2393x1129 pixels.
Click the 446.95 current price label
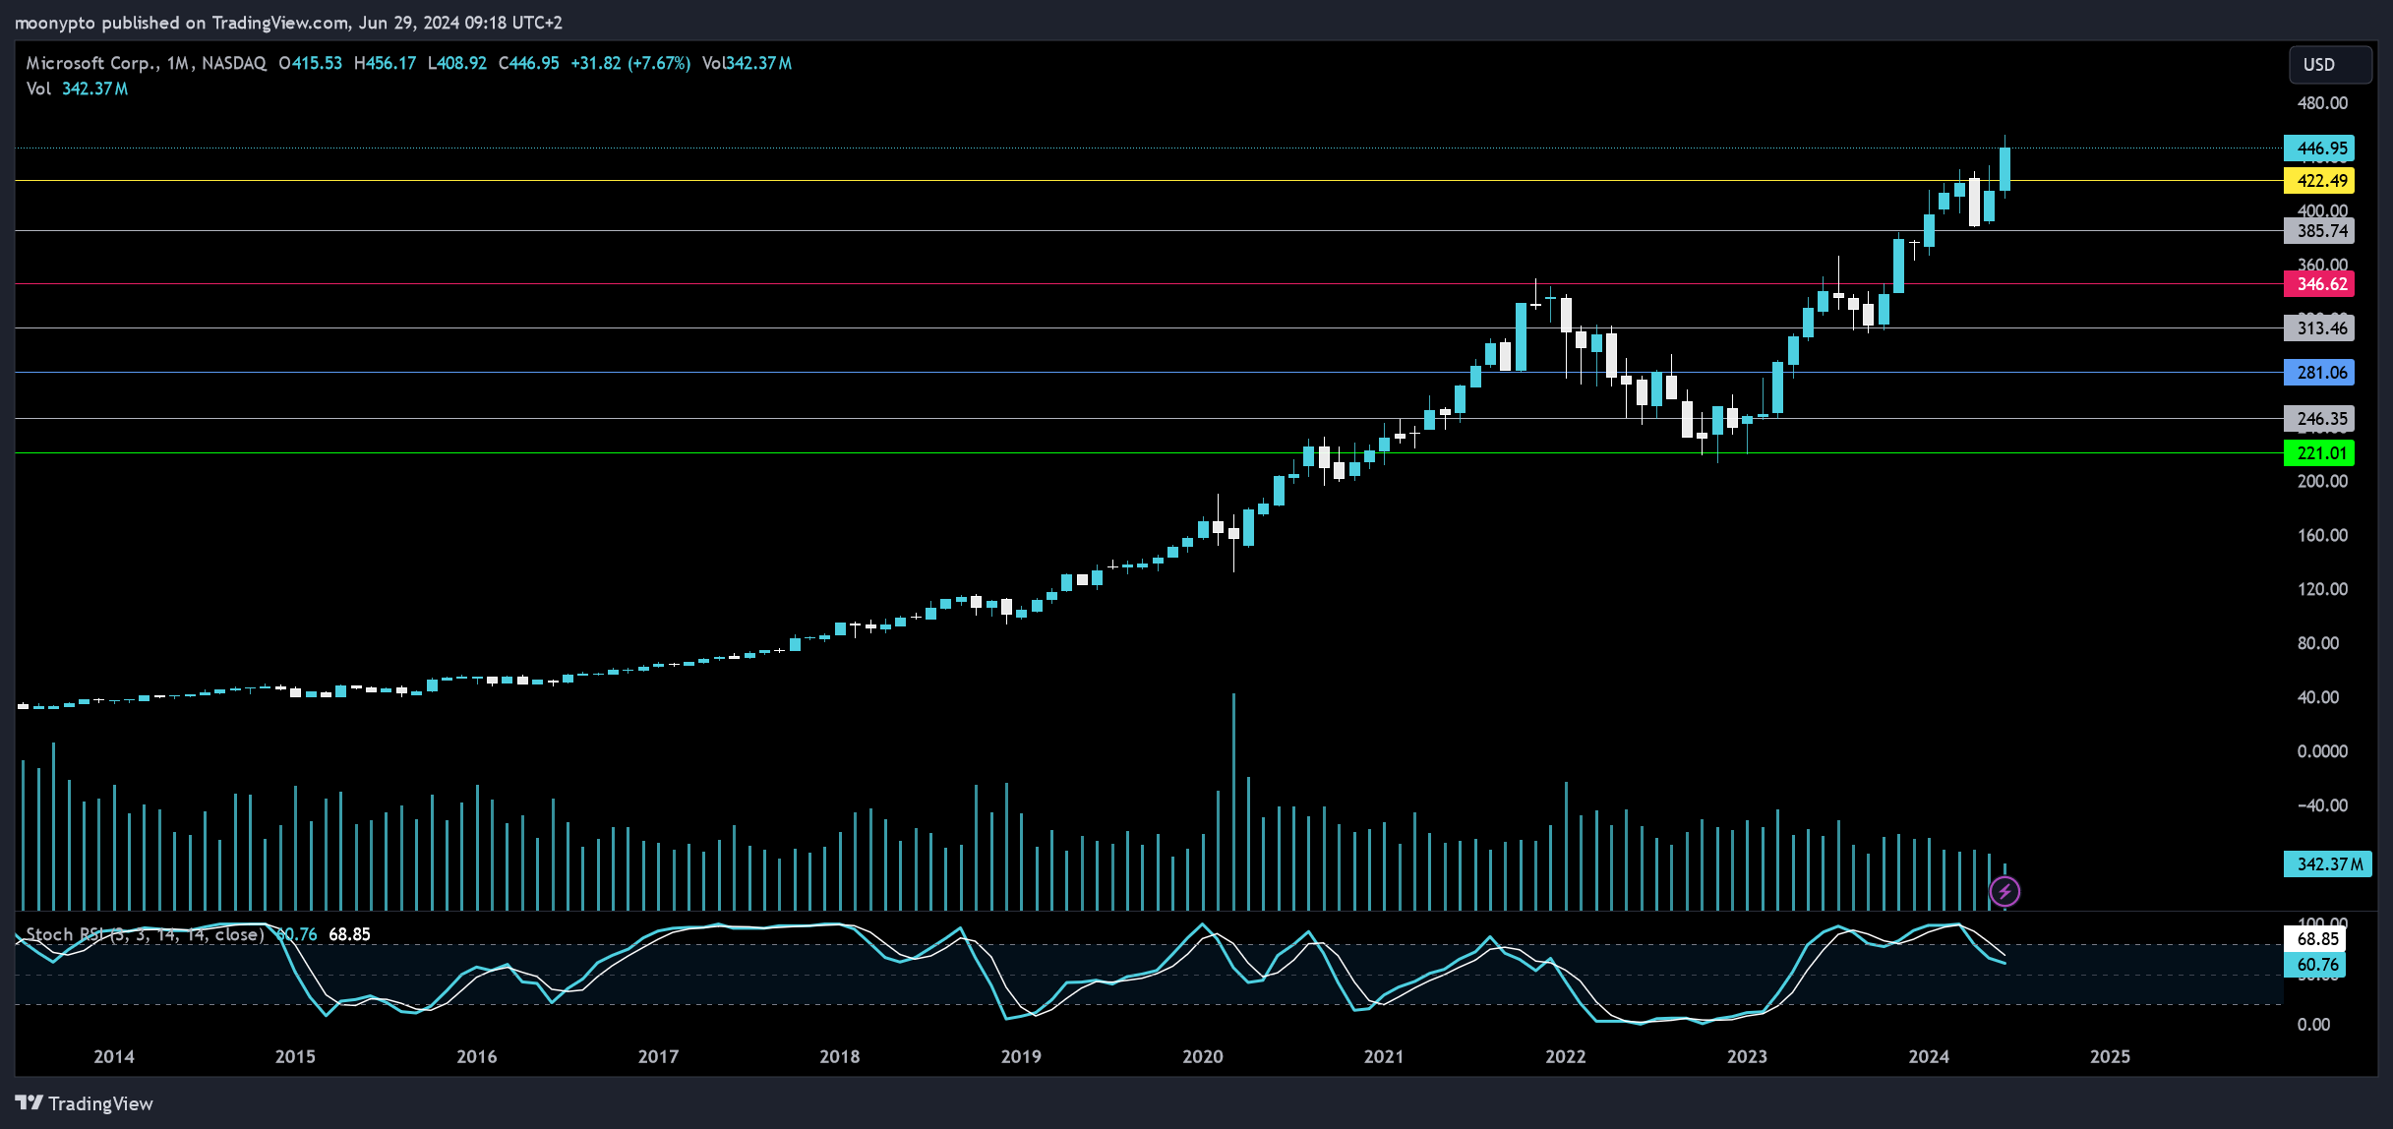tap(2318, 149)
